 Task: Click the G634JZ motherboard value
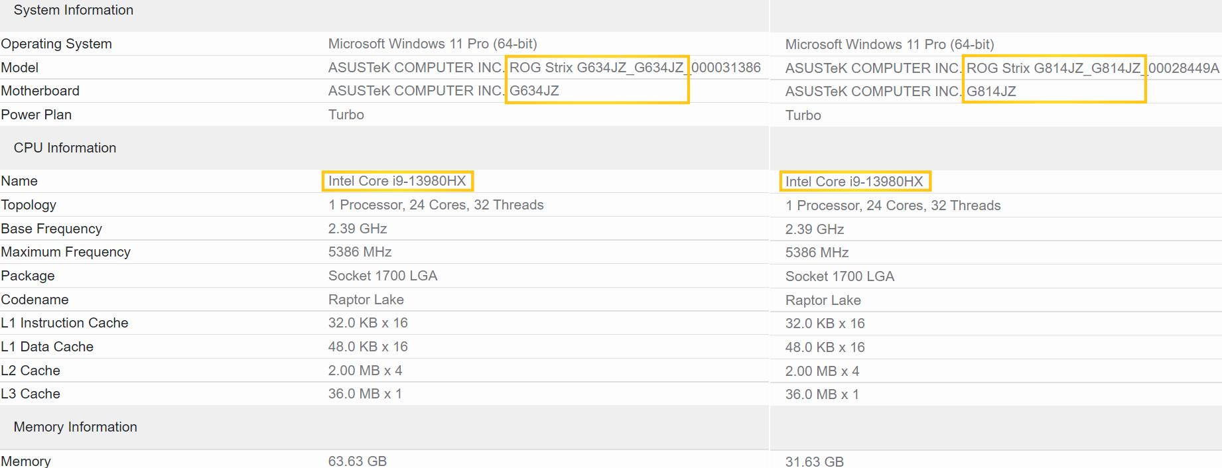534,91
